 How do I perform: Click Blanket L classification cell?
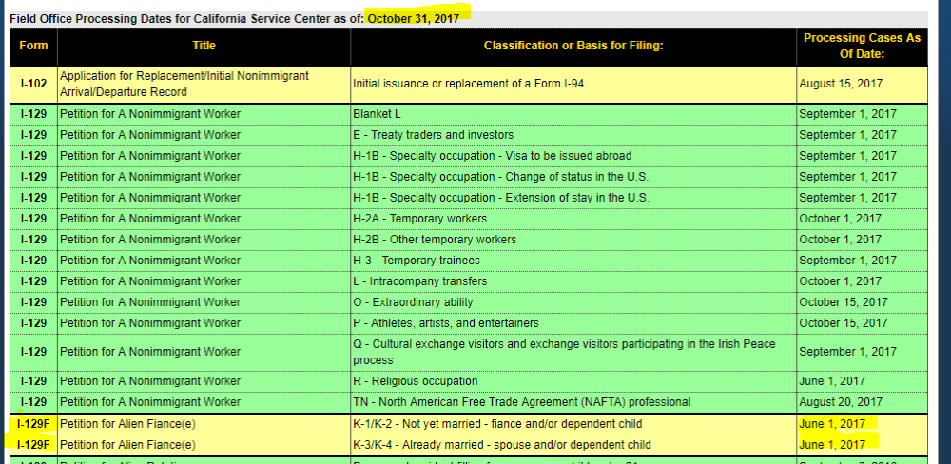pyautogui.click(x=573, y=114)
